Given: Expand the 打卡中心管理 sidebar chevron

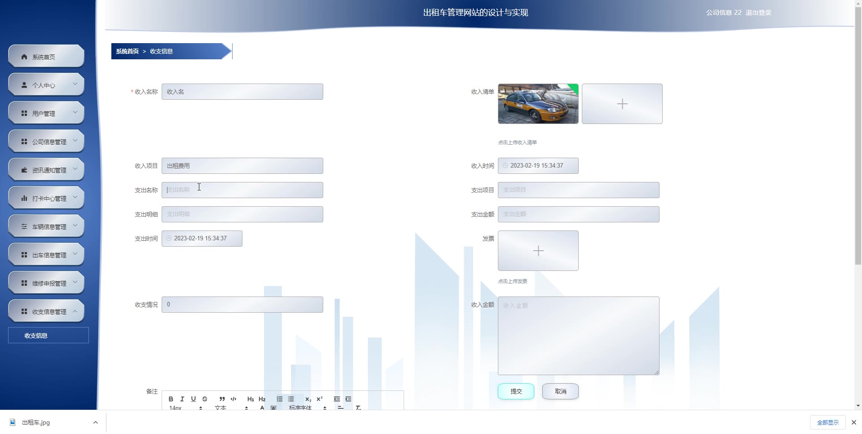Looking at the screenshot, I should pyautogui.click(x=75, y=197).
